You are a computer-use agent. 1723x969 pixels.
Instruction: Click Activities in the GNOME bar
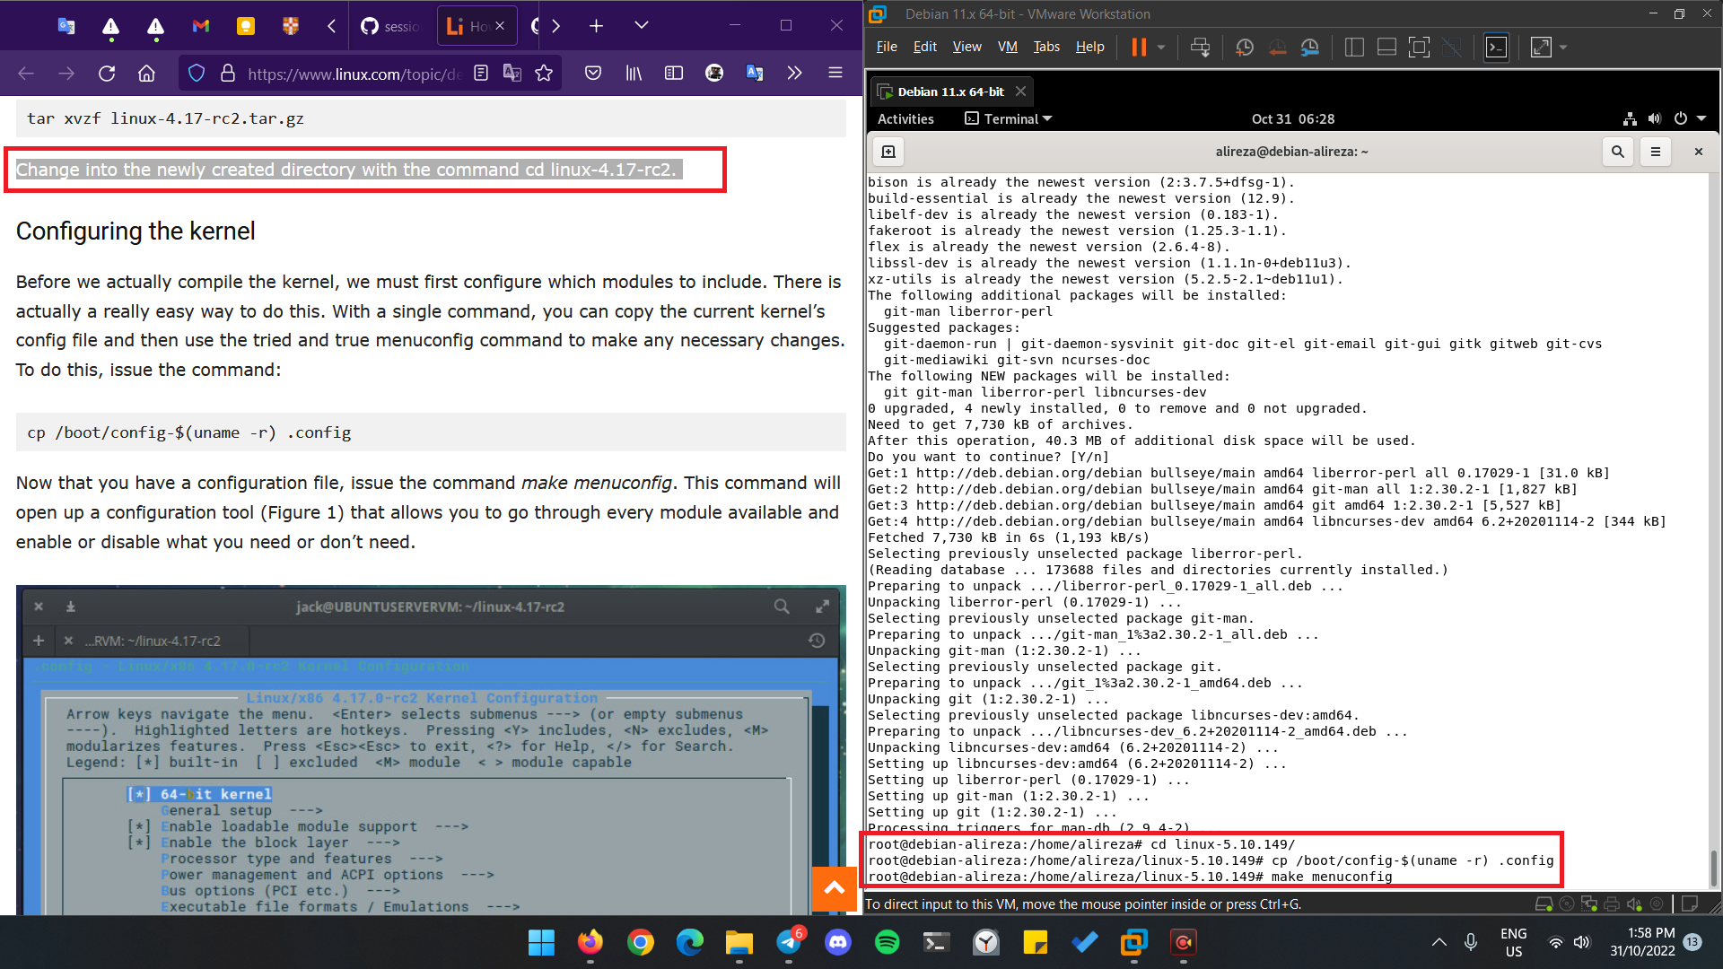905,118
